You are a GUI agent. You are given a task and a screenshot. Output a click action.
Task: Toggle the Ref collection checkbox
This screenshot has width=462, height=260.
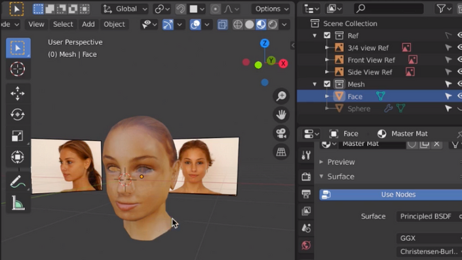(327, 35)
